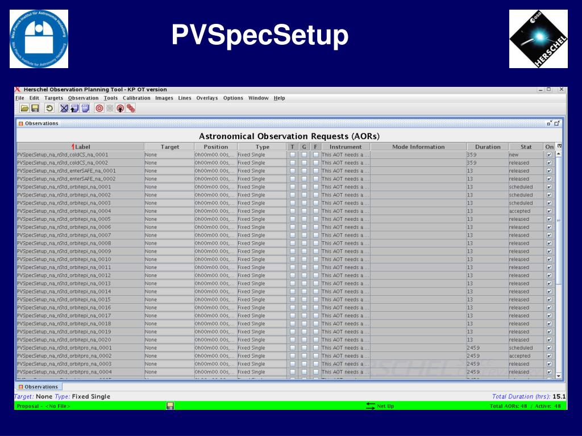Select the Observations tab at bottom
The image size is (582, 436).
[39, 387]
